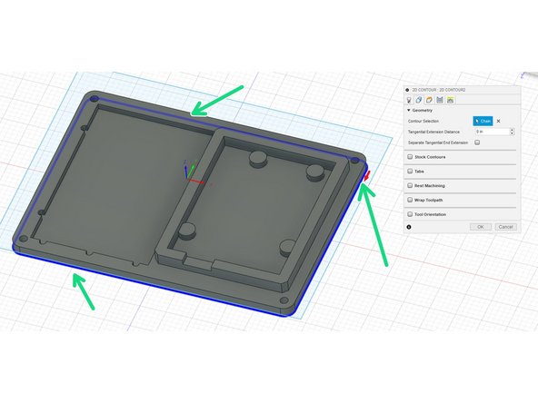Image resolution: width=538 pixels, height=403 pixels.
Task: Open the Heights tab icon
Action: 429,100
